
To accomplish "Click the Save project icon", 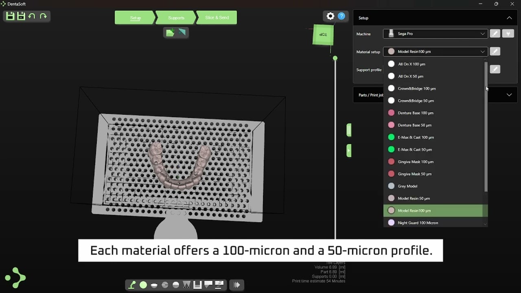I will [x=10, y=16].
